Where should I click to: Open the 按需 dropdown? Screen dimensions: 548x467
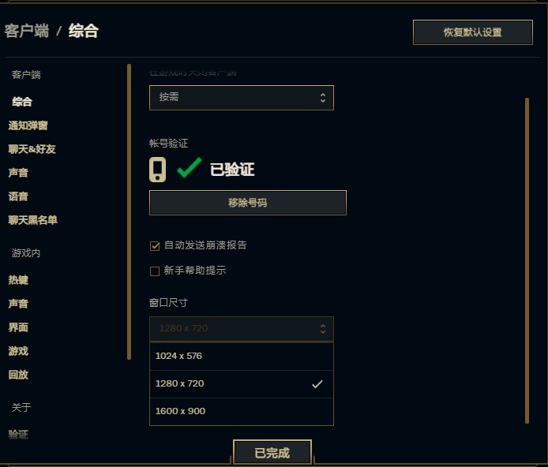click(241, 98)
